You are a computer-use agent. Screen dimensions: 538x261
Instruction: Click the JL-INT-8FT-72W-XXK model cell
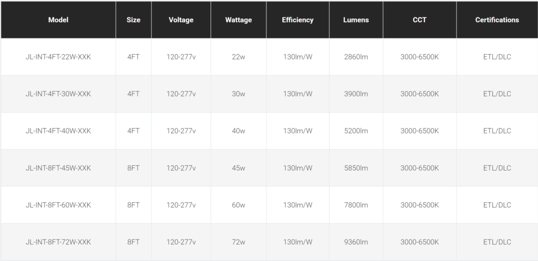58,242
